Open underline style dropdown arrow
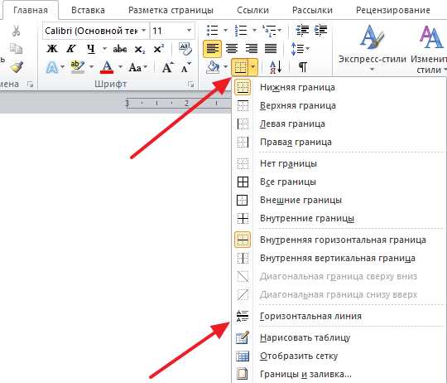The width and height of the screenshot is (447, 383). click(x=104, y=49)
